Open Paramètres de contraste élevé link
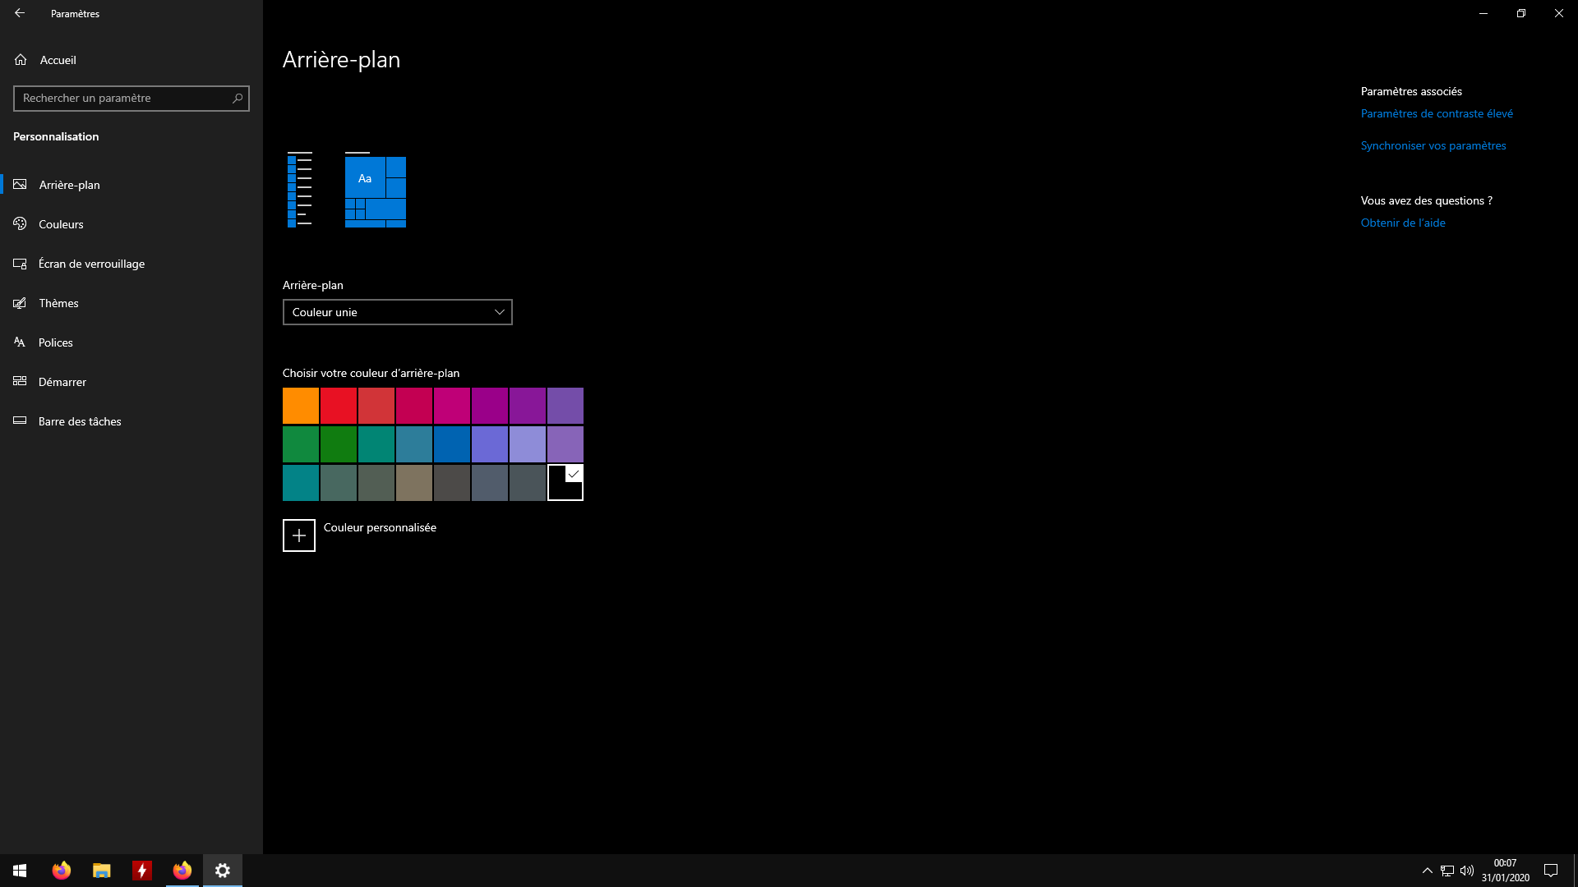Viewport: 1578px width, 887px height. click(1436, 114)
